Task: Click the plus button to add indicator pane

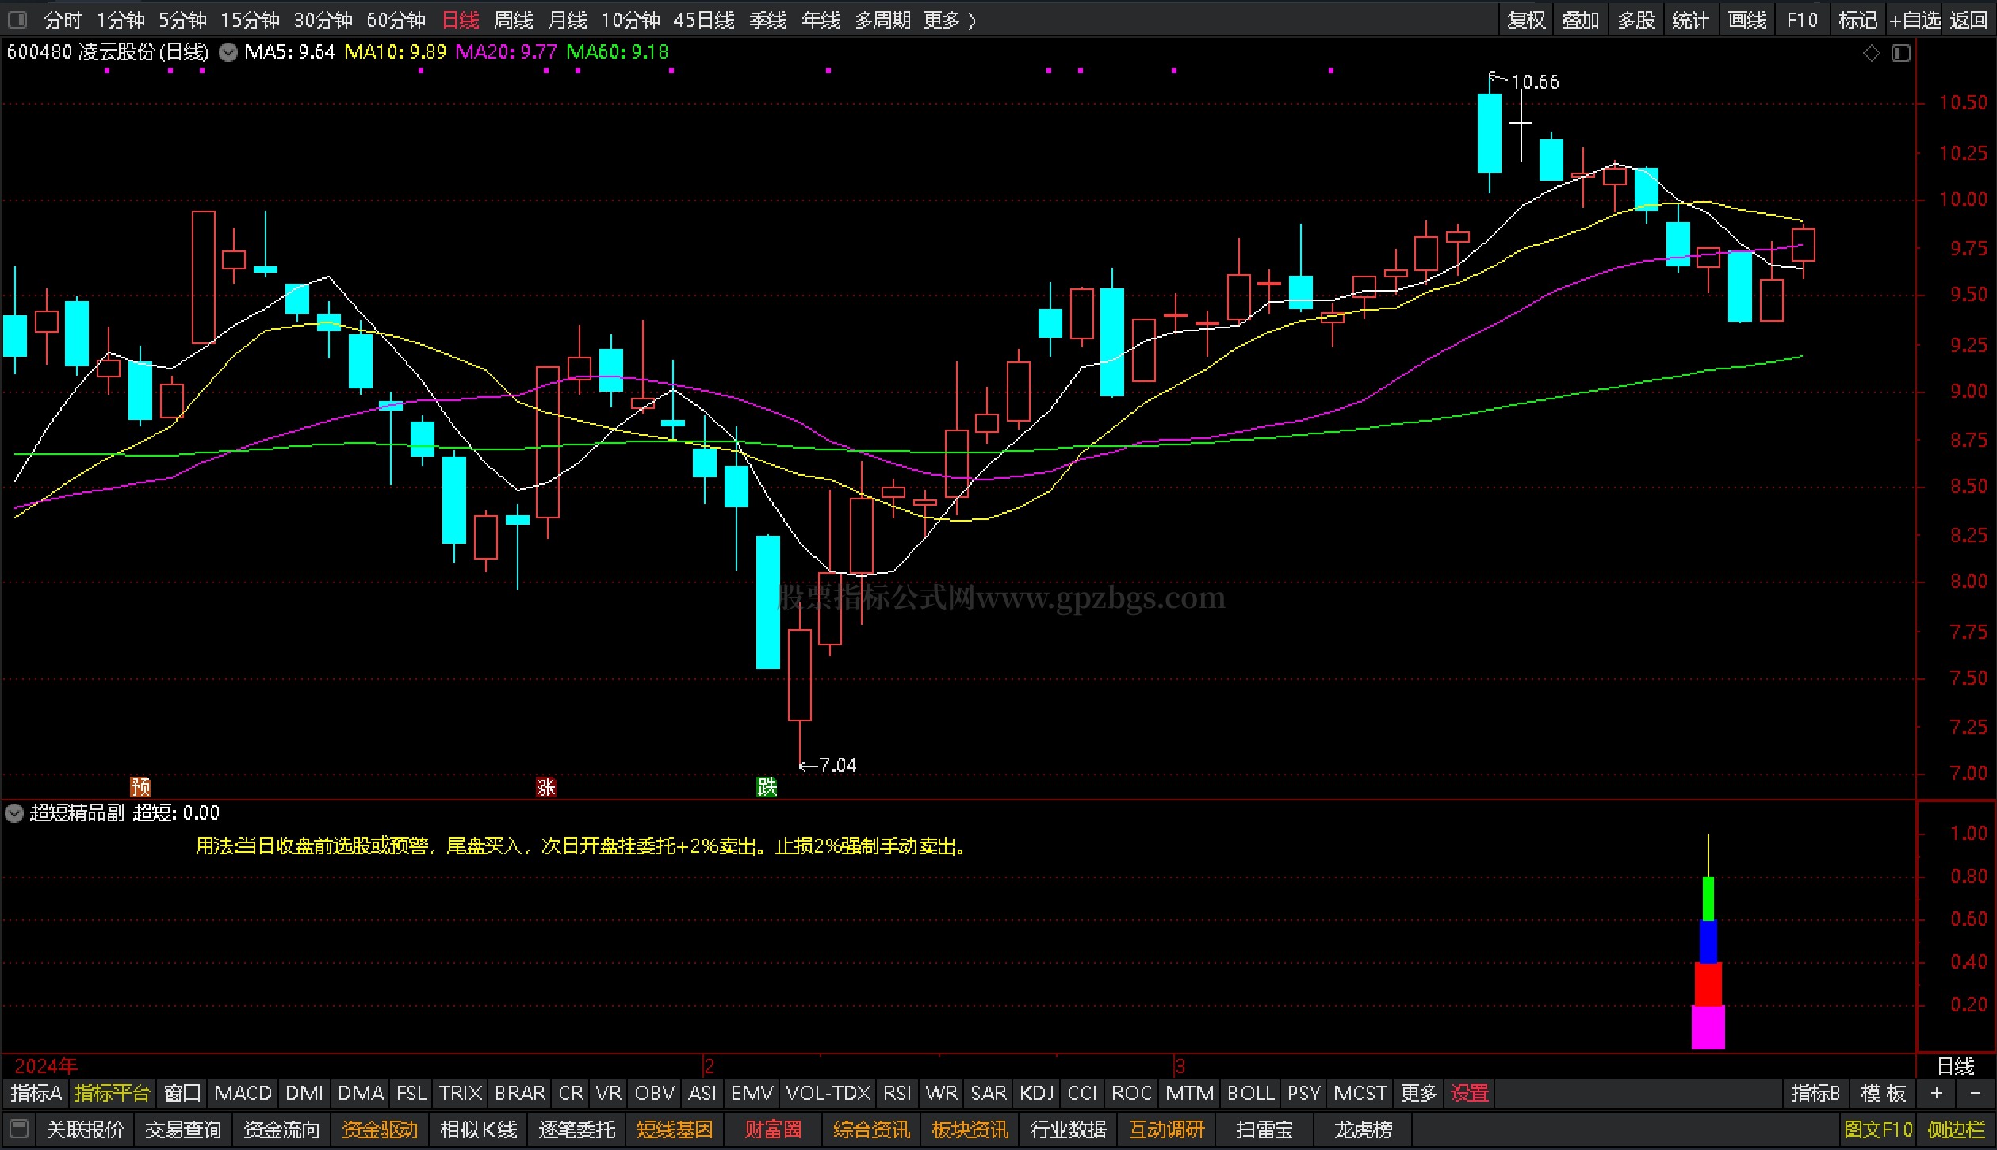Action: pyautogui.click(x=1937, y=1094)
